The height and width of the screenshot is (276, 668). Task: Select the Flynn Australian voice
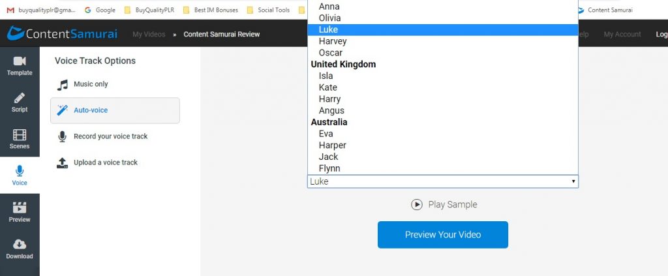pos(443,168)
